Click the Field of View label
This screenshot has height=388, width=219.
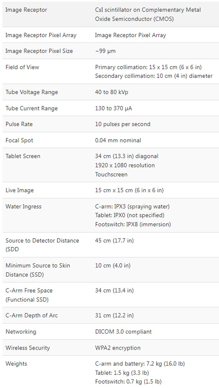click(22, 67)
